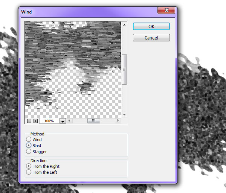Click the 100% zoom value field
The height and width of the screenshot is (193, 226).
pos(49,121)
